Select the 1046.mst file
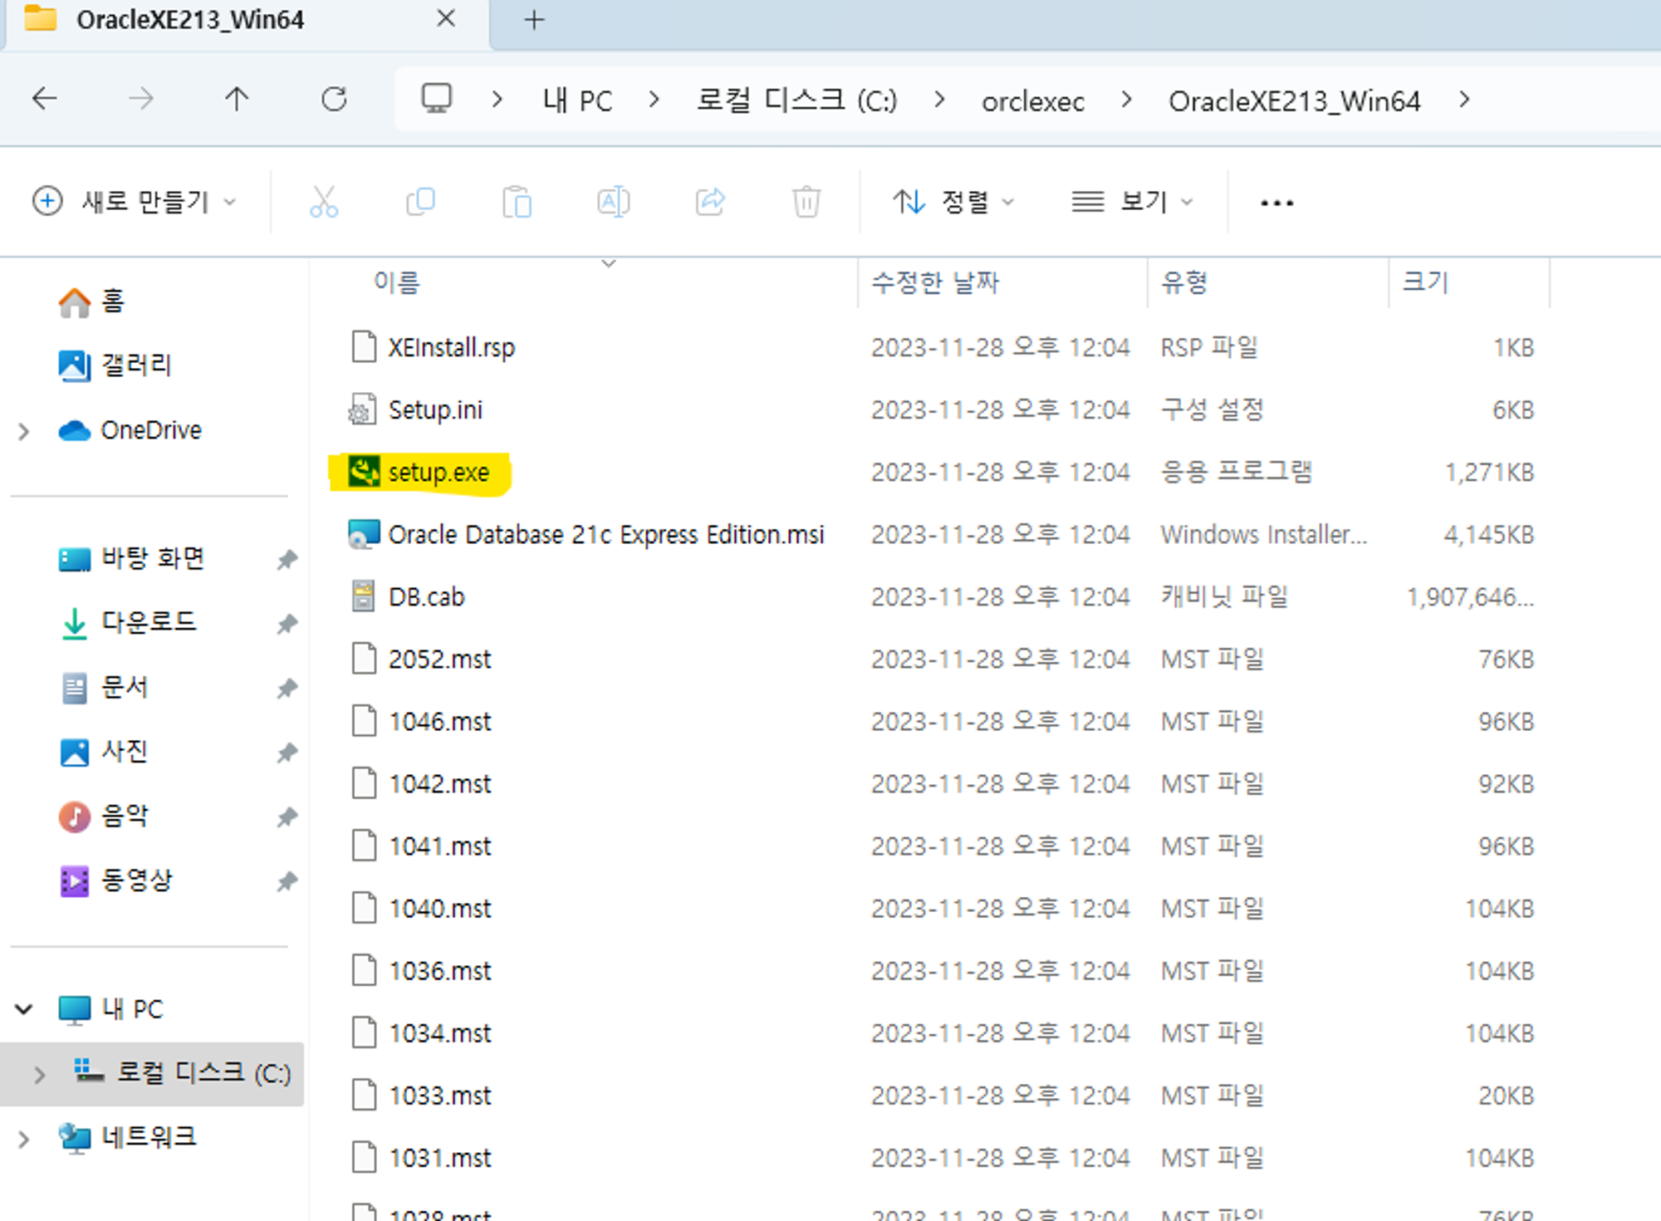 (x=439, y=722)
